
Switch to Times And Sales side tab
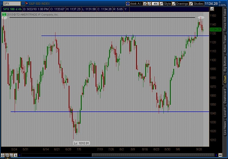(225, 20)
